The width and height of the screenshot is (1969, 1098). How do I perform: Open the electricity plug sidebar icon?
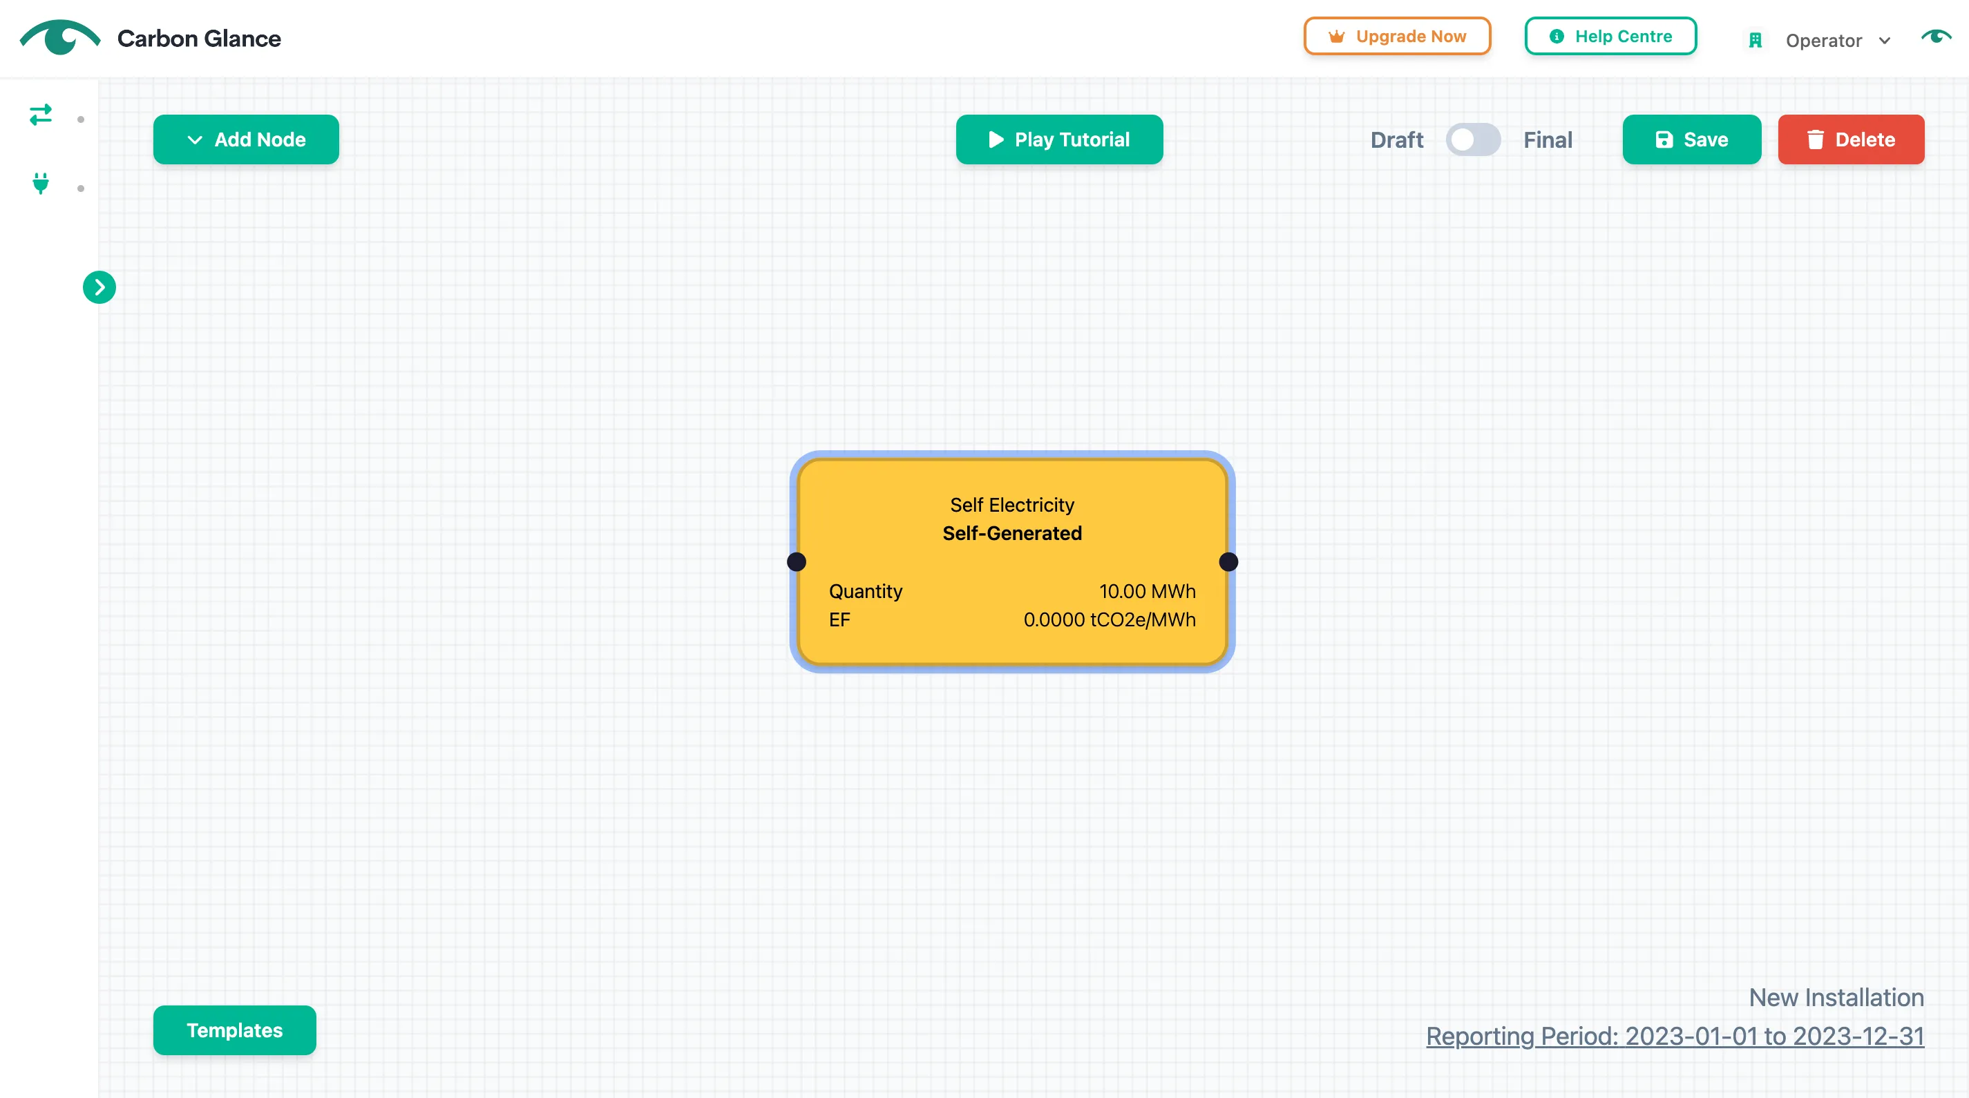click(41, 184)
